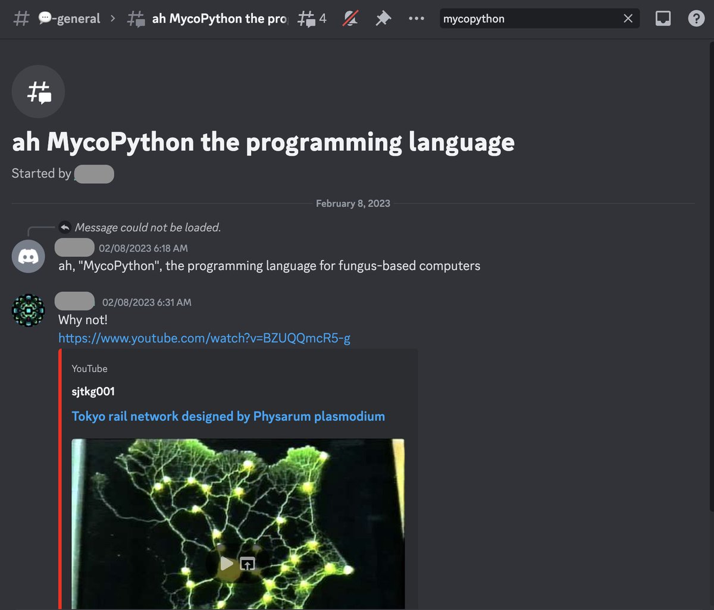Open the help question mark icon
The width and height of the screenshot is (714, 610).
(x=696, y=18)
